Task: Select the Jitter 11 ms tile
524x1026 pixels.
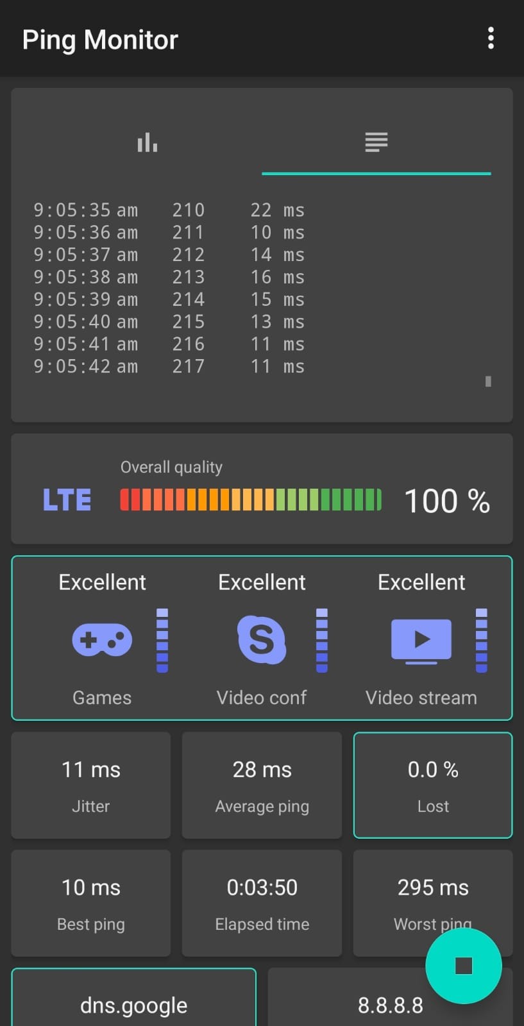Action: 91,785
